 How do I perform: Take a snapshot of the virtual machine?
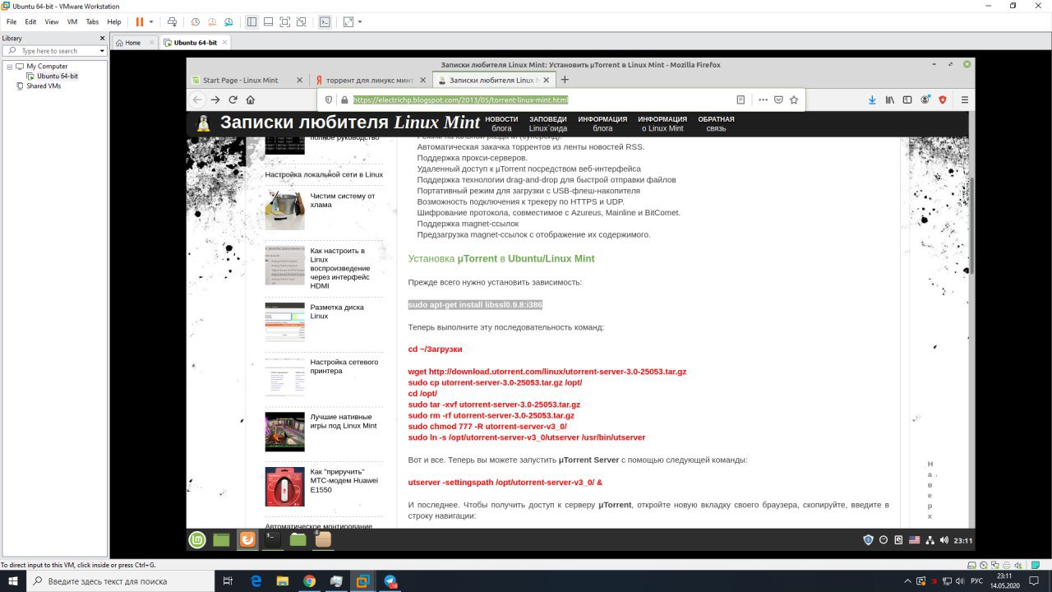195,21
